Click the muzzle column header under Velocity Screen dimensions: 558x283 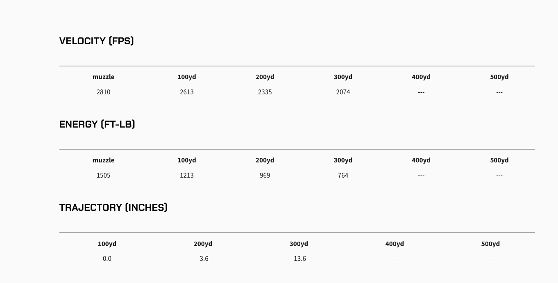[103, 77]
